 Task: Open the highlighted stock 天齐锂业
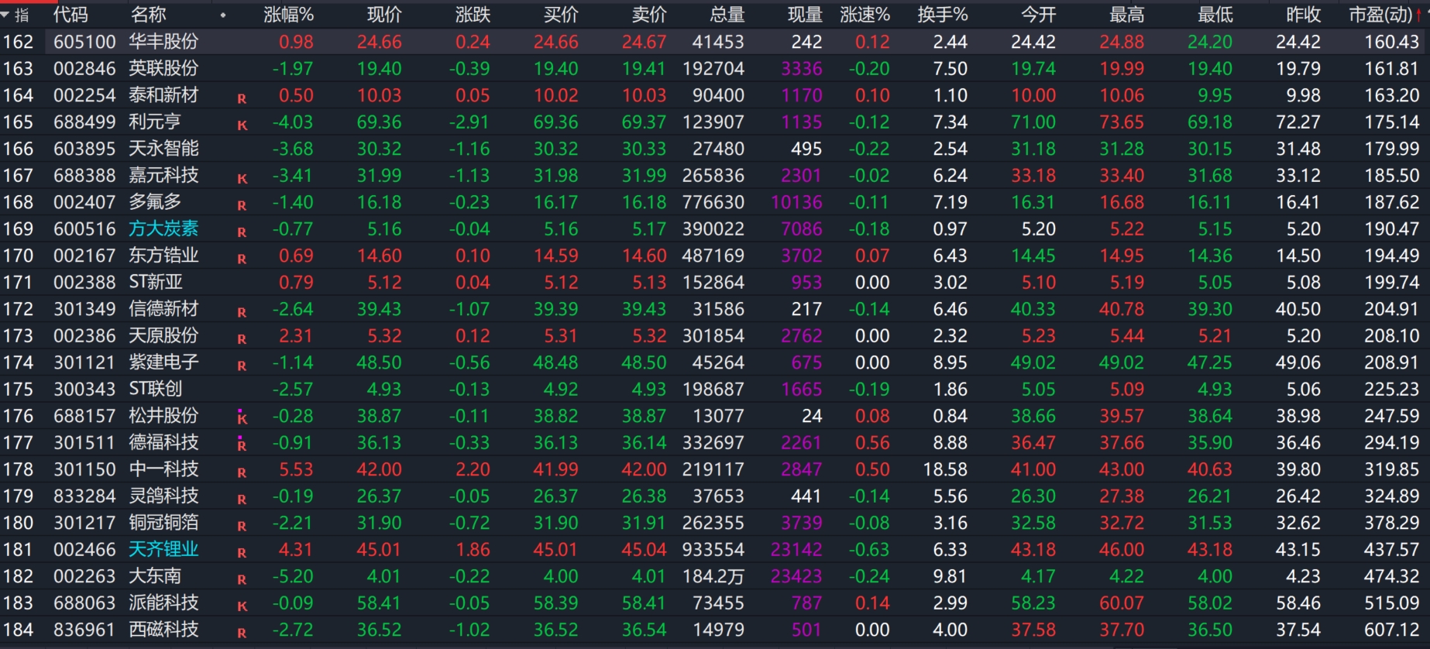pos(163,549)
